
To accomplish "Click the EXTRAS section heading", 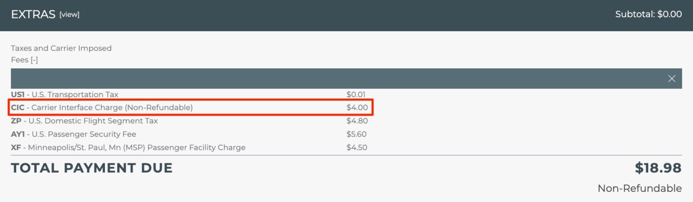I will 33,14.
